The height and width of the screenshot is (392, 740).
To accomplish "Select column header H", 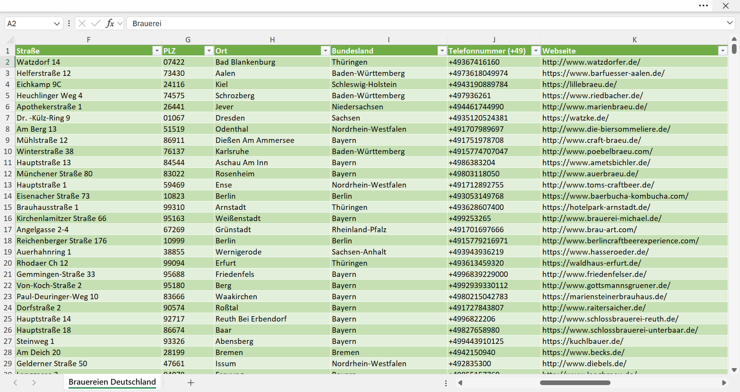I will (272, 40).
